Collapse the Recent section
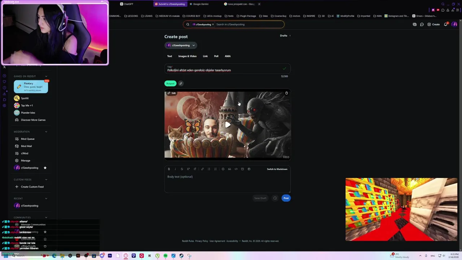This screenshot has height=260, width=462. pos(46,198)
